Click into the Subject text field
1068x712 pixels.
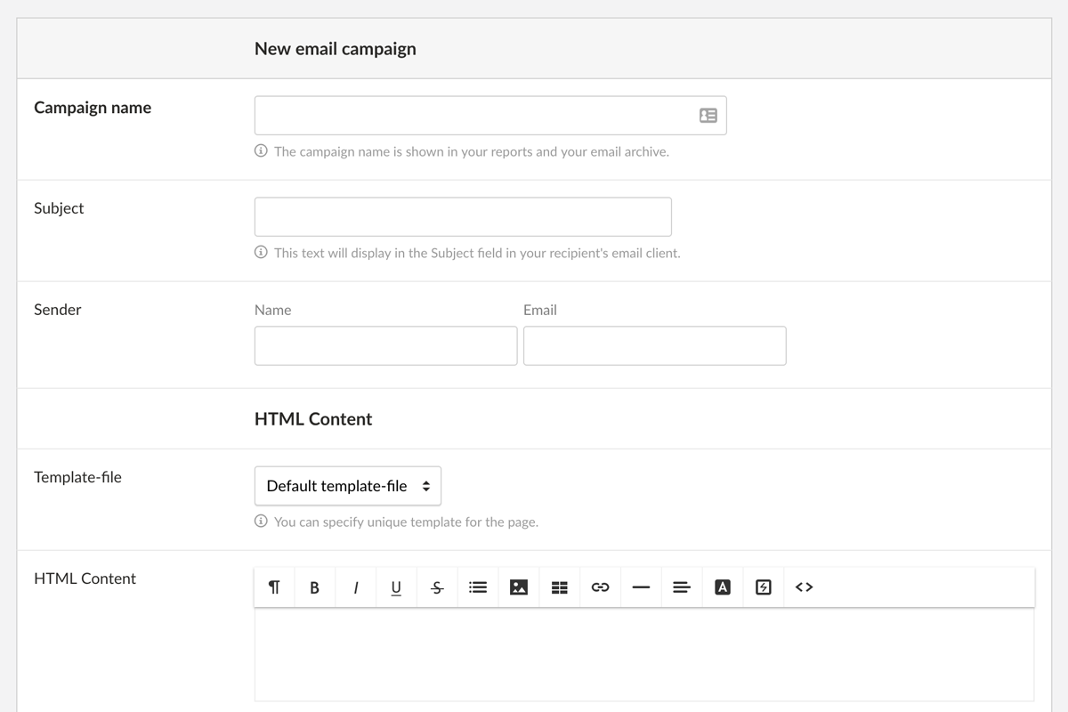tap(463, 217)
